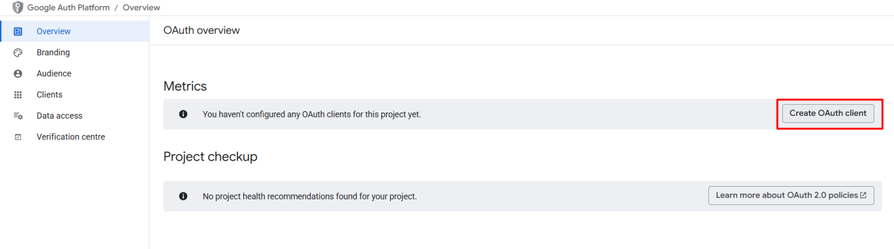Select Clients in the sidebar
Screen dimensions: 894x249
pos(49,95)
